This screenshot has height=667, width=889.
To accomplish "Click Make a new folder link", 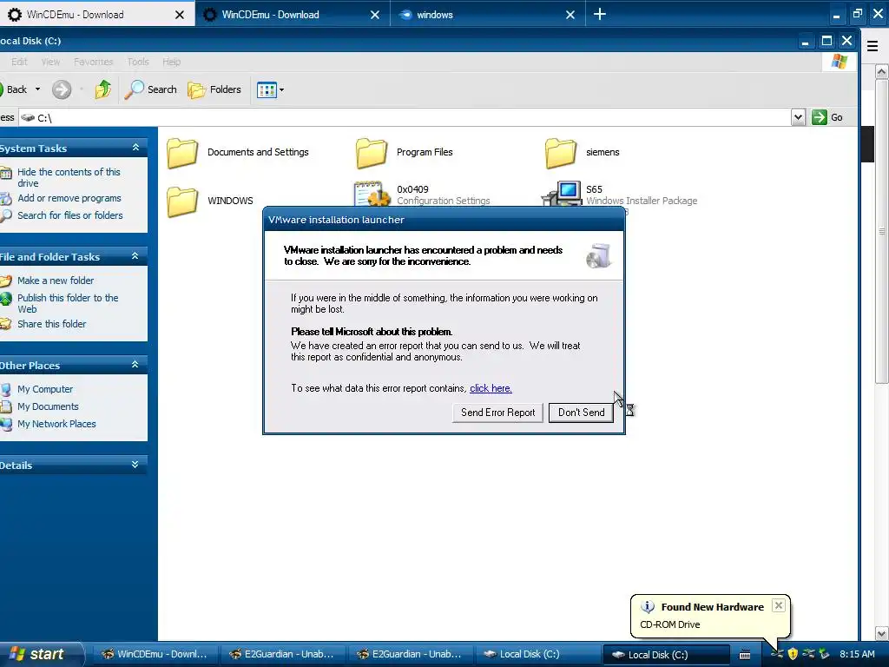I will [x=56, y=281].
